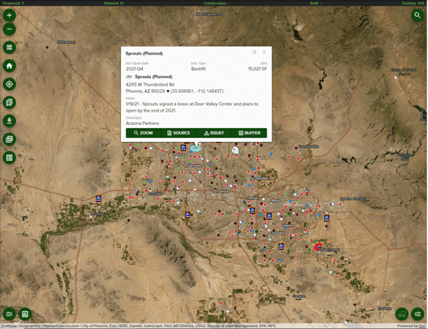The width and height of the screenshot is (428, 329).
Task: Click the '2021-Q4' open date value
Action: coord(134,69)
